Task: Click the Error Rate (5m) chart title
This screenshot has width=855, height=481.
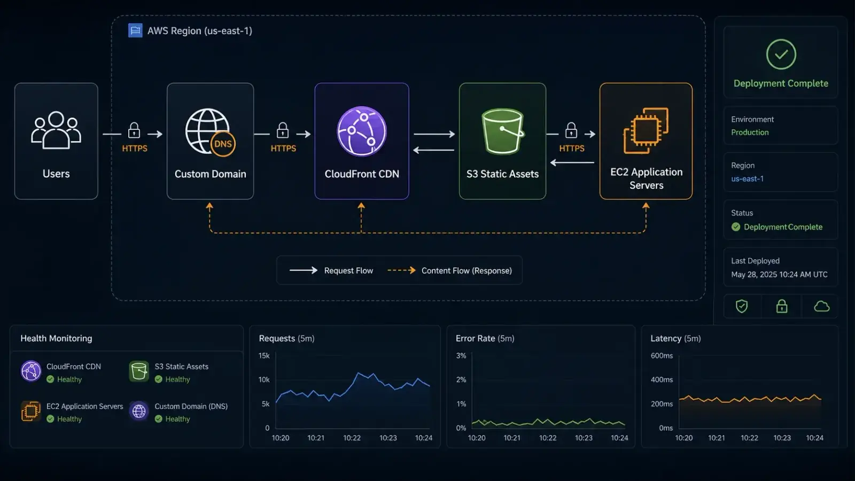Action: (x=485, y=338)
